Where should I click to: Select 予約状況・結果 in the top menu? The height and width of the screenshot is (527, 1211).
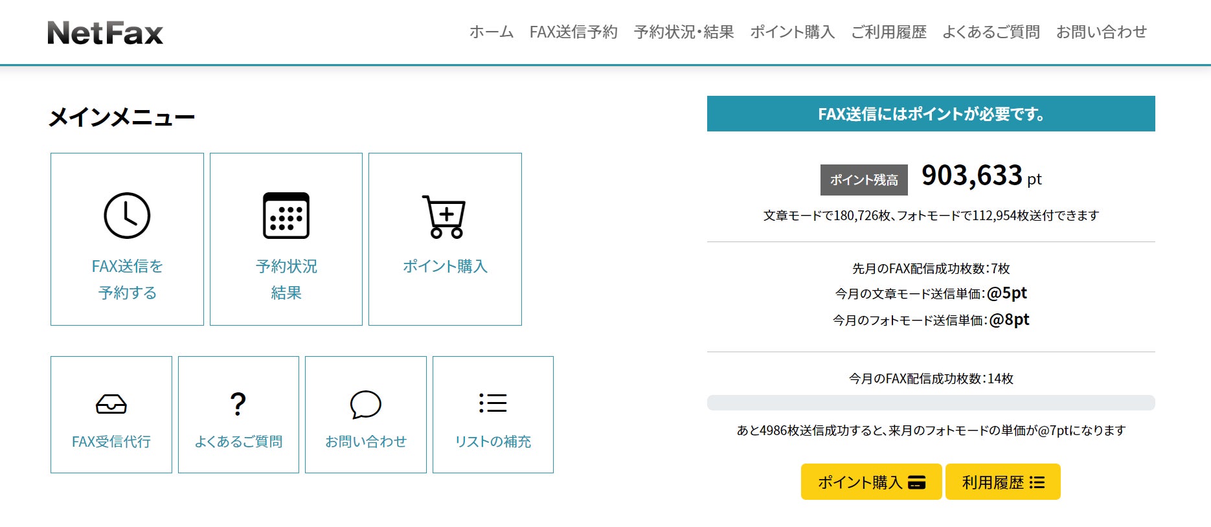coord(684,32)
